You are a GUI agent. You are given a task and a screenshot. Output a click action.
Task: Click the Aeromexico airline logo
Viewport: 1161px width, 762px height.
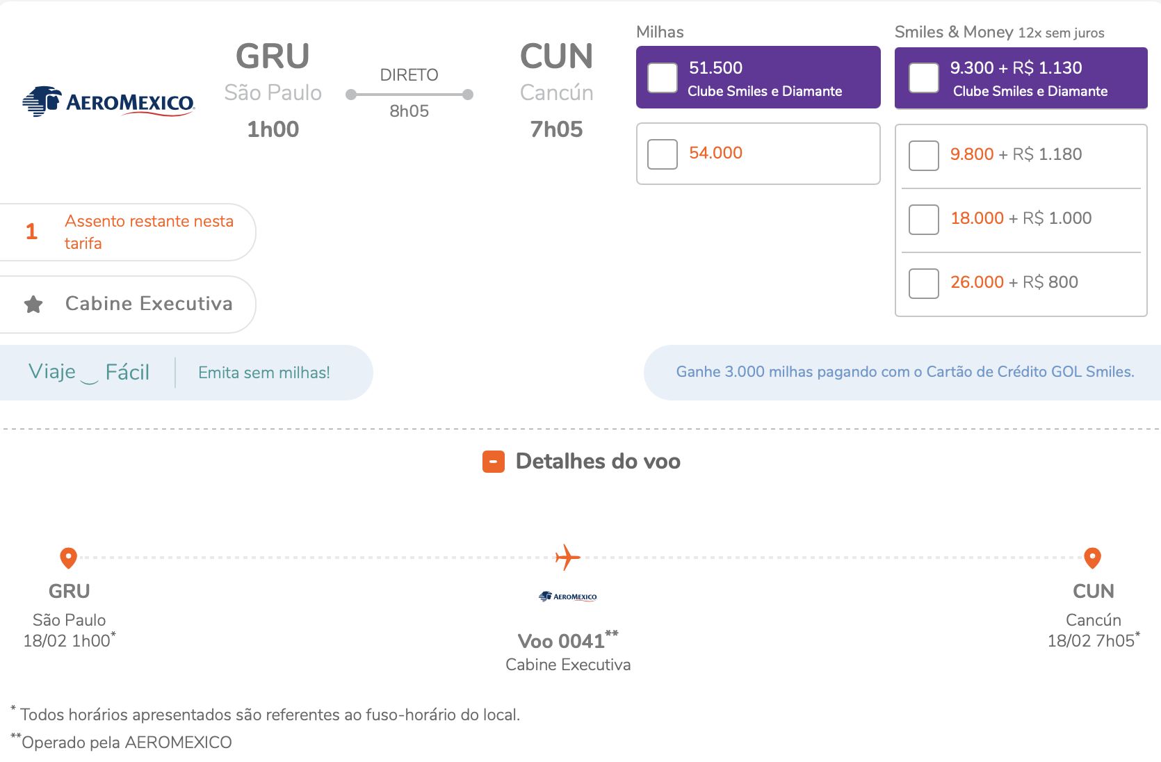pos(108,102)
